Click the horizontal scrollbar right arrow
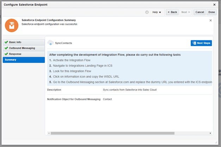This screenshot has height=147, width=221. (210, 133)
